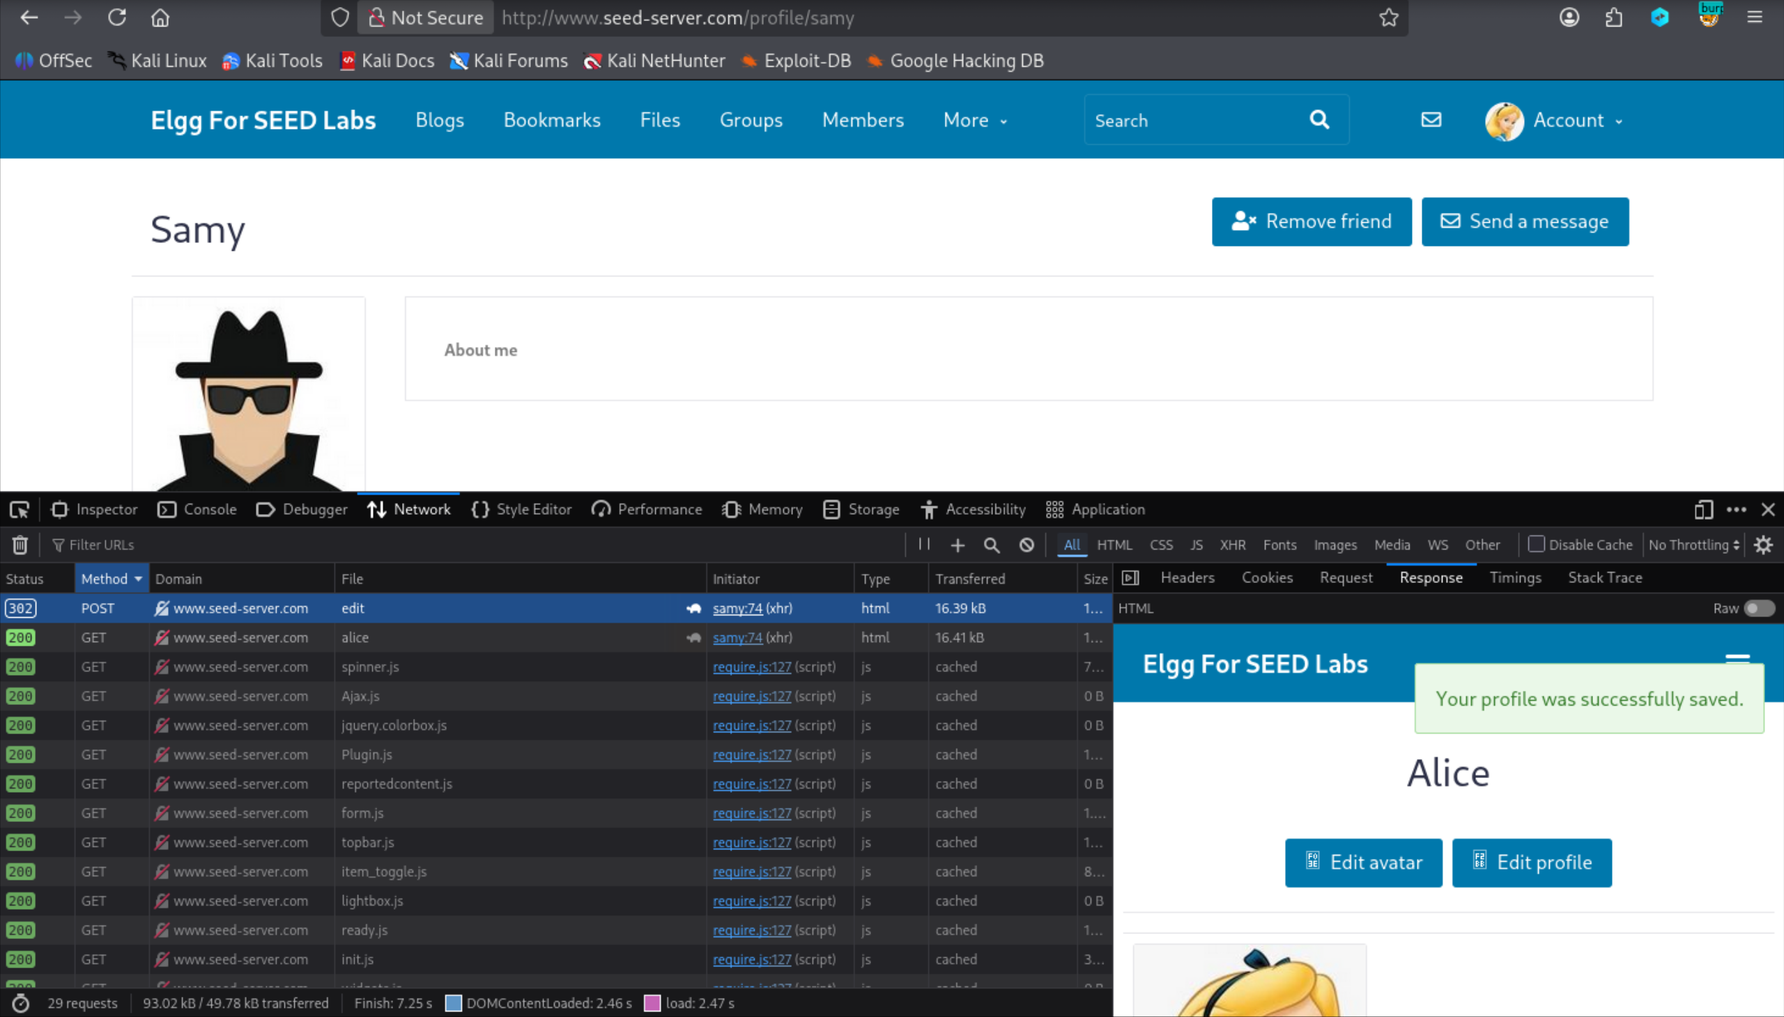Open the samy:74 initiator link for edit

click(737, 608)
